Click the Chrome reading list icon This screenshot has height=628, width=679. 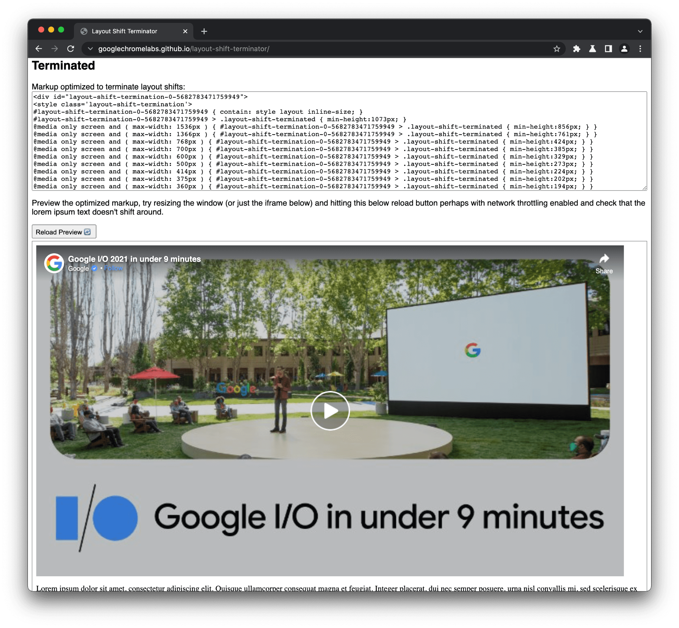point(609,48)
